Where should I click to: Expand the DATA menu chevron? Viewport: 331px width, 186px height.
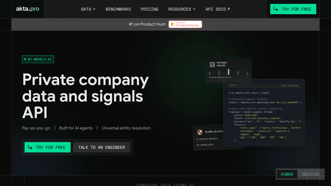pyautogui.click(x=94, y=9)
